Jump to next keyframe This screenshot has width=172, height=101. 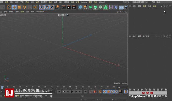click(80, 91)
